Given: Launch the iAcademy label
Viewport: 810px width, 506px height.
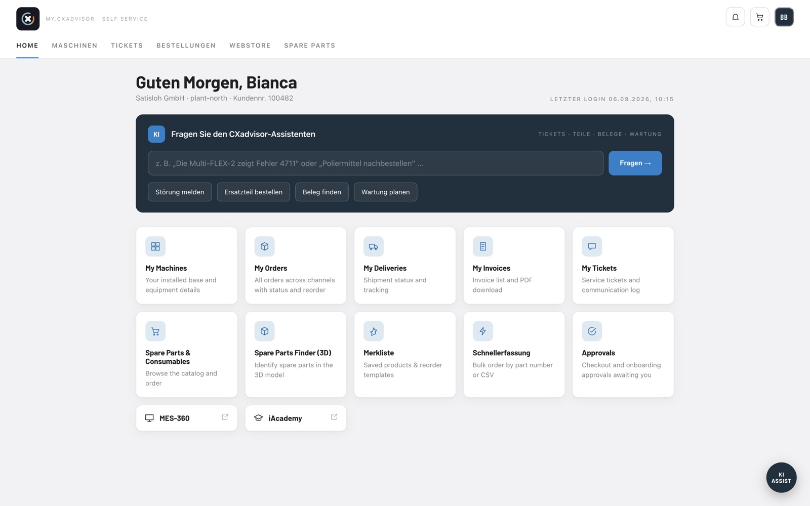Looking at the screenshot, I should pos(285,418).
